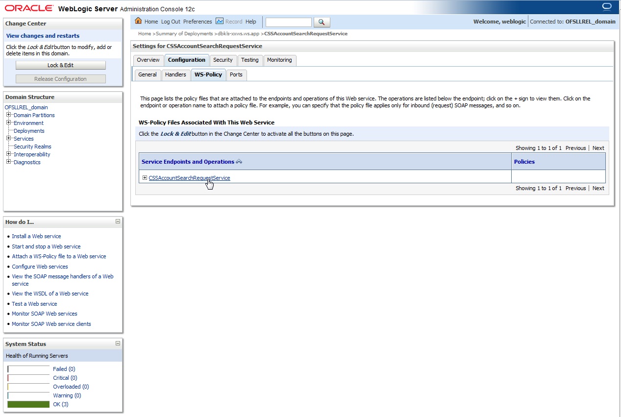Select Environment tree item
621x417 pixels.
point(28,123)
